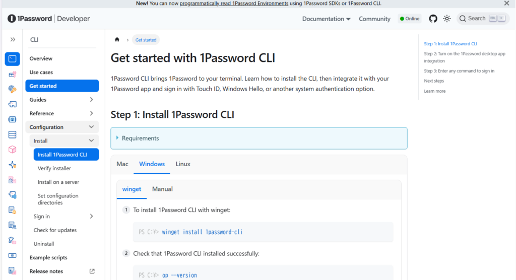Open the Documentation dropdown menu
This screenshot has height=280, width=516.
click(x=326, y=19)
